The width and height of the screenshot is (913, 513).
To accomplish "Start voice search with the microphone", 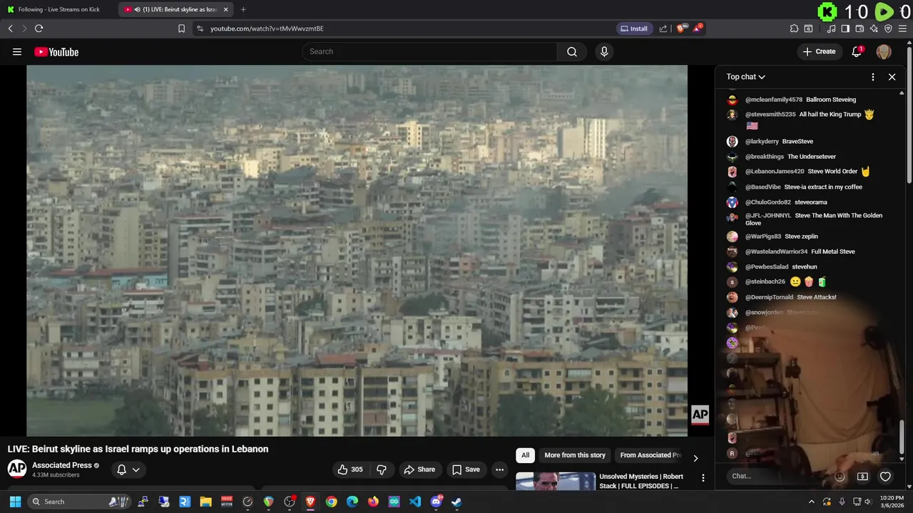I will 604,51.
